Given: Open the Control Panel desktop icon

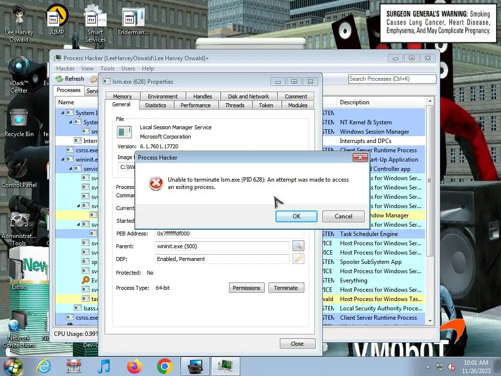Looking at the screenshot, I should [19, 173].
